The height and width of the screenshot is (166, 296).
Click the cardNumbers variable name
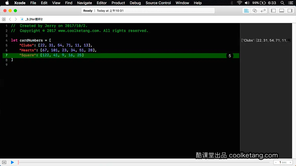pyautogui.click(x=31, y=40)
